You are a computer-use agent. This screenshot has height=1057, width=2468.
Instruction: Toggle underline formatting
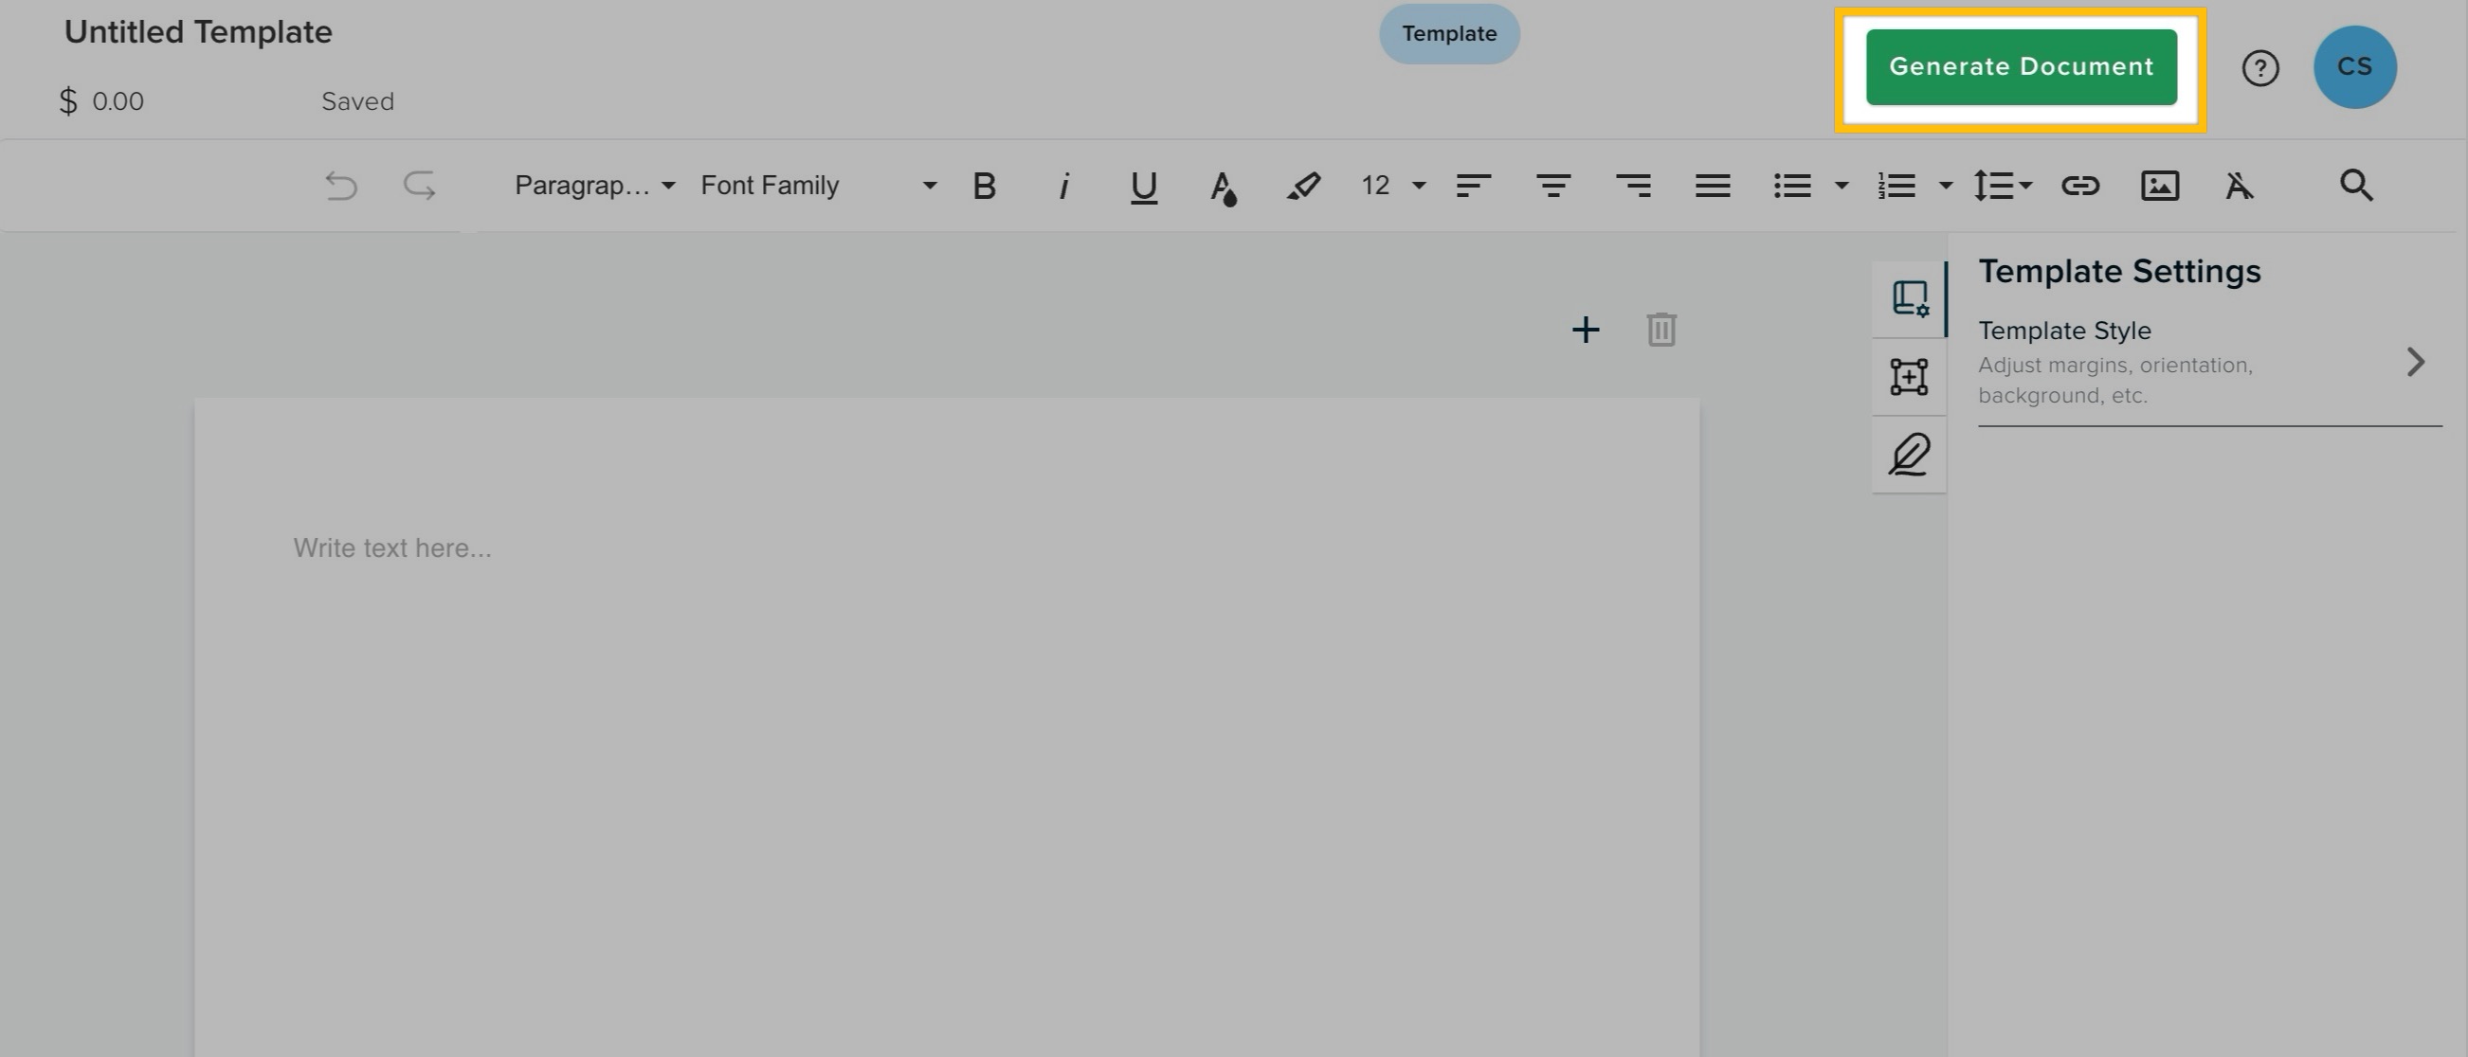click(x=1143, y=187)
